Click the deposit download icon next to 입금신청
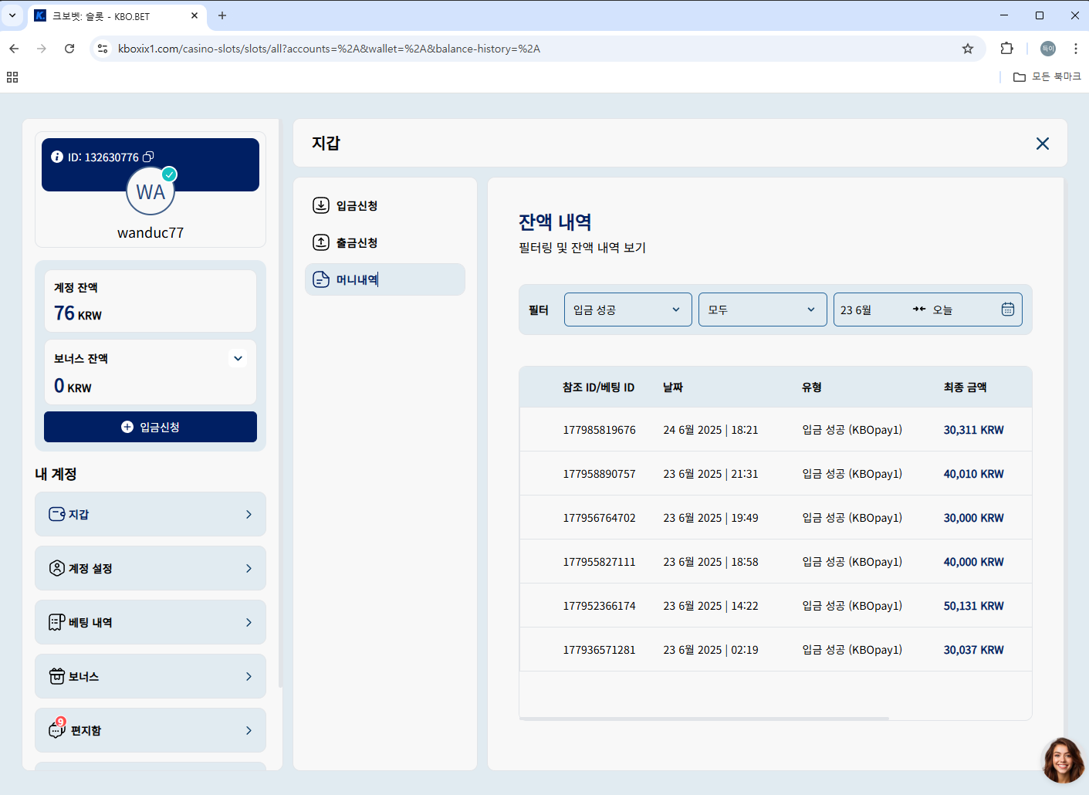The height and width of the screenshot is (795, 1089). (x=321, y=205)
